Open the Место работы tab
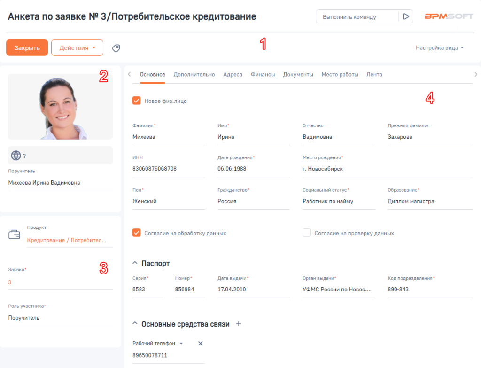This screenshot has height=368, width=481. [x=340, y=74]
